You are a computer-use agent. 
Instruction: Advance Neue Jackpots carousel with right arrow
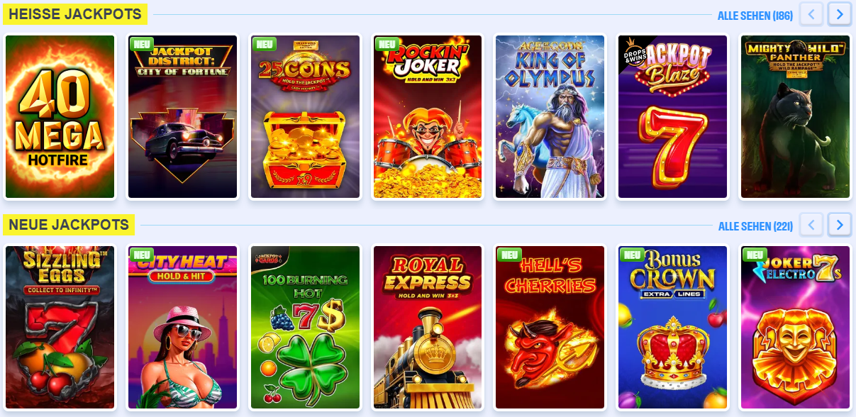pyautogui.click(x=840, y=225)
